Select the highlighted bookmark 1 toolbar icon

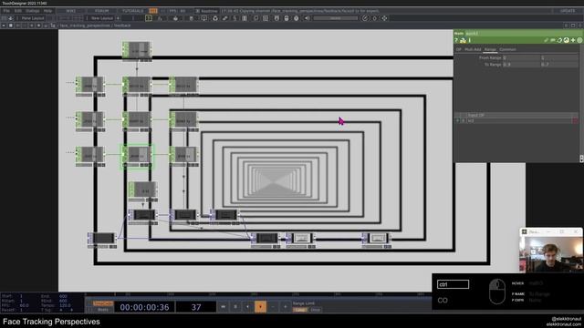(148, 18)
